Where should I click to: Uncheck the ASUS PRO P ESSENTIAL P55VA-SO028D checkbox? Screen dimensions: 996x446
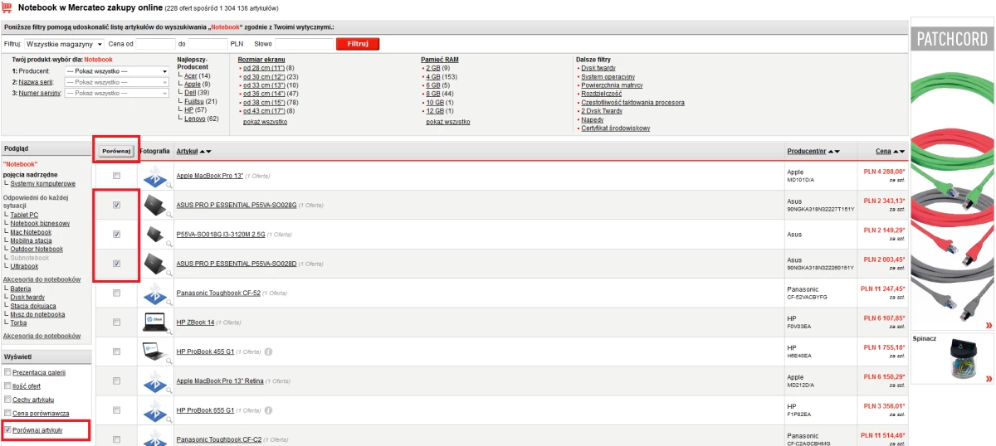[x=116, y=264]
